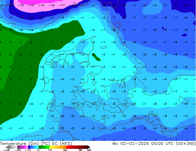
Task: Click the -11 temperature value on the map
Action: coord(62,5)
